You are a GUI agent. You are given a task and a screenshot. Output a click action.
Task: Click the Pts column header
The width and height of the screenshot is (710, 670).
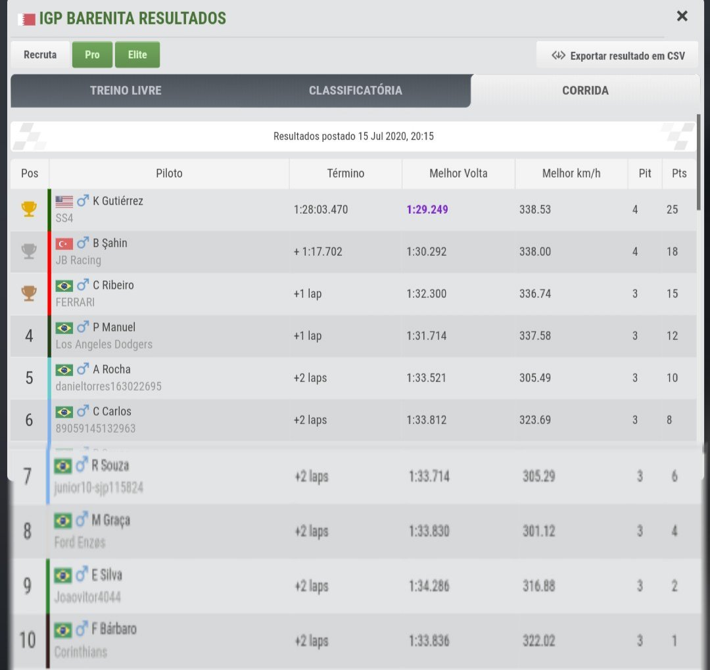[679, 174]
